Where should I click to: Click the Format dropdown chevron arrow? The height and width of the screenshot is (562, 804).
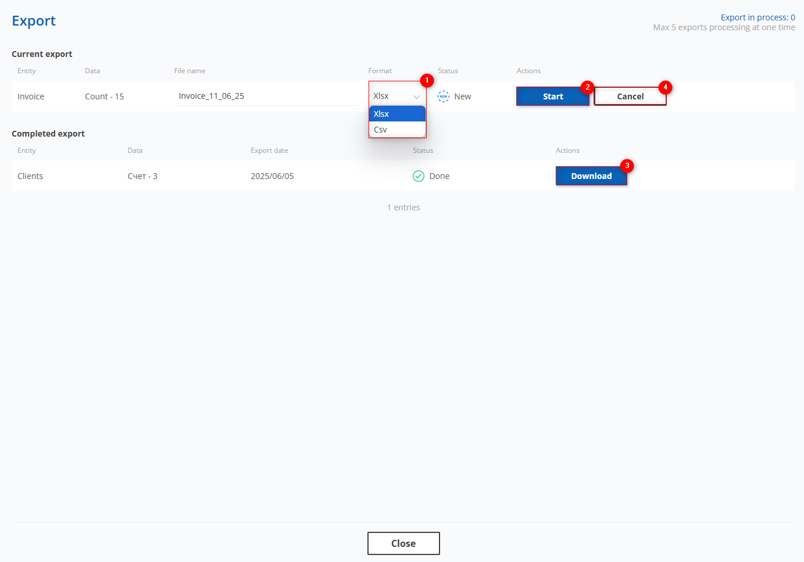pos(416,96)
